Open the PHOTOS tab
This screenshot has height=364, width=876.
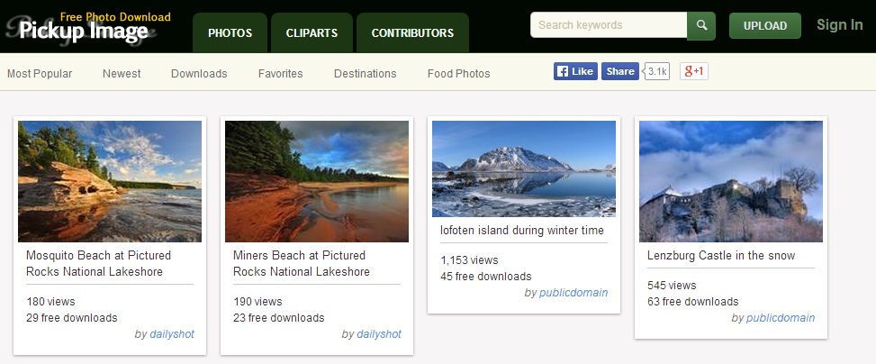coord(230,33)
